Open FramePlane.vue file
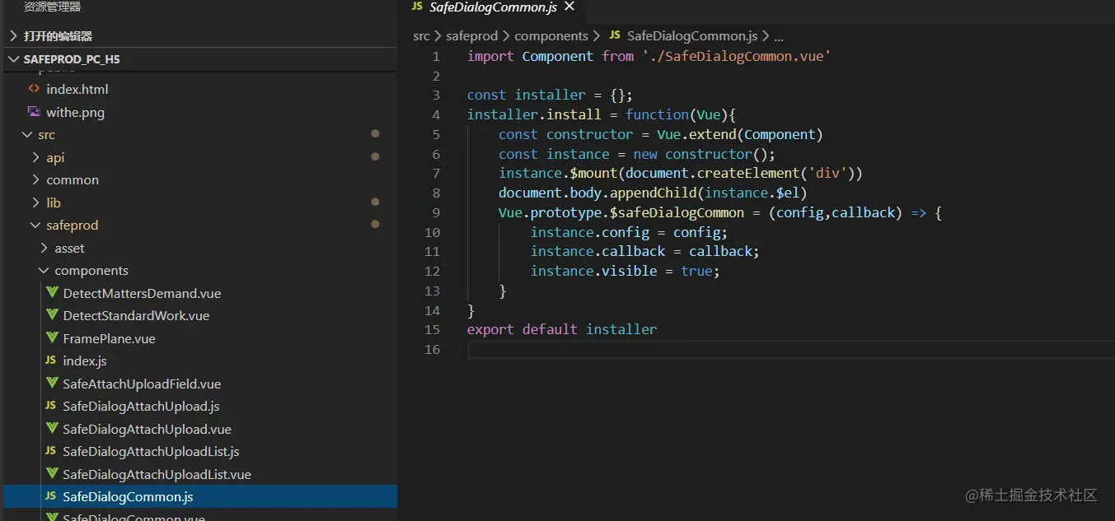1115x521 pixels. [x=109, y=338]
